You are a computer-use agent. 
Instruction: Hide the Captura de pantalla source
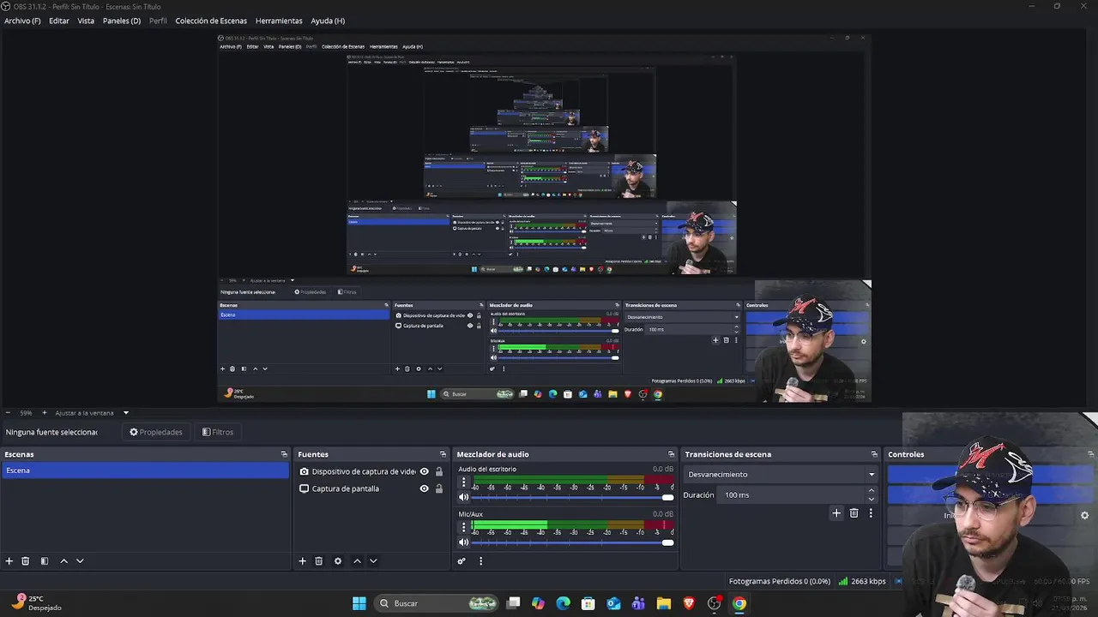tap(424, 488)
